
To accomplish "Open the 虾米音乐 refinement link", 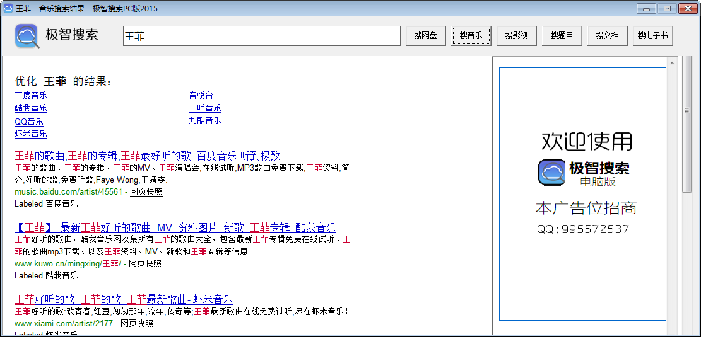I will click(x=31, y=134).
